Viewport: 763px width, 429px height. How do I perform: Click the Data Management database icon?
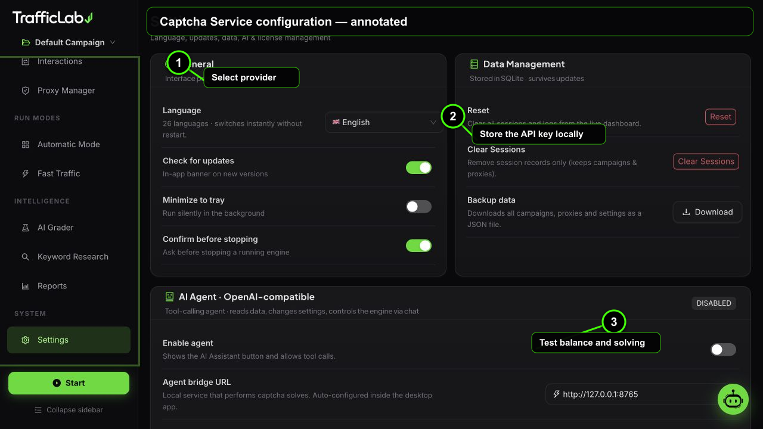(474, 64)
